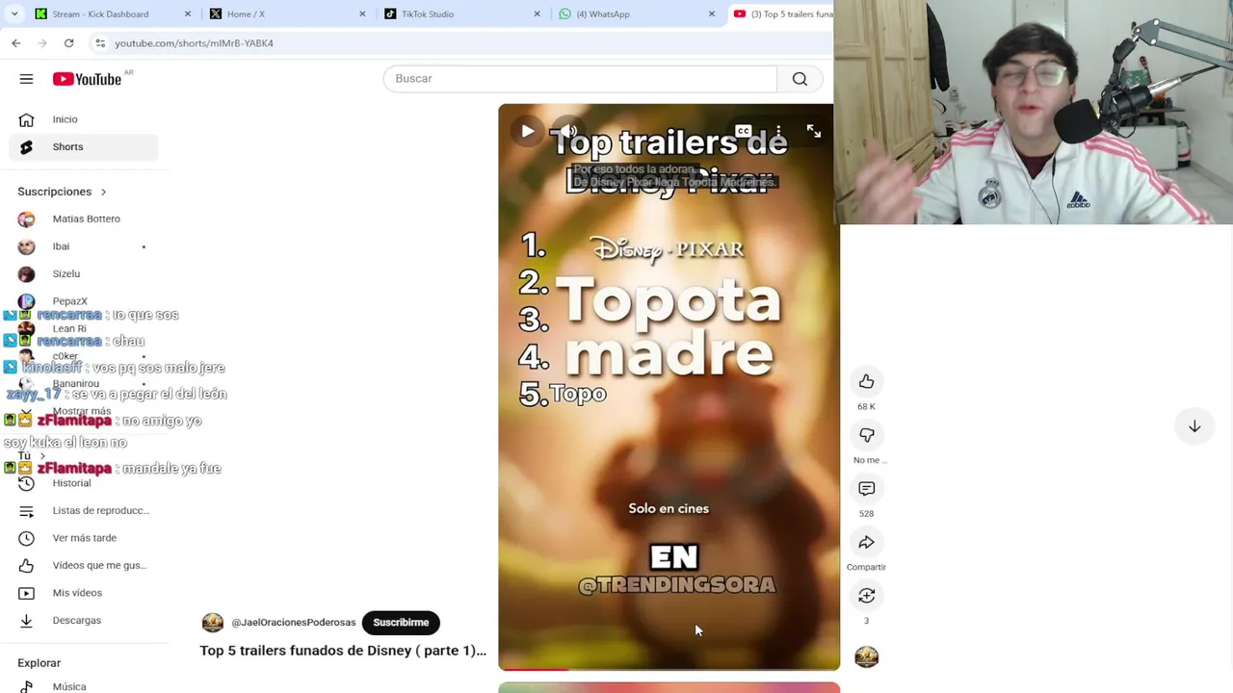Go to the YouTube logo home
The image size is (1233, 693).
(x=87, y=79)
